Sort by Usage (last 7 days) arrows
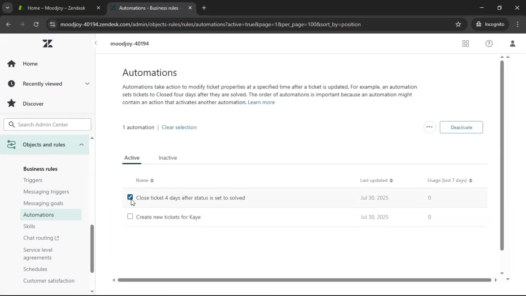The width and height of the screenshot is (526, 296). coord(471,180)
